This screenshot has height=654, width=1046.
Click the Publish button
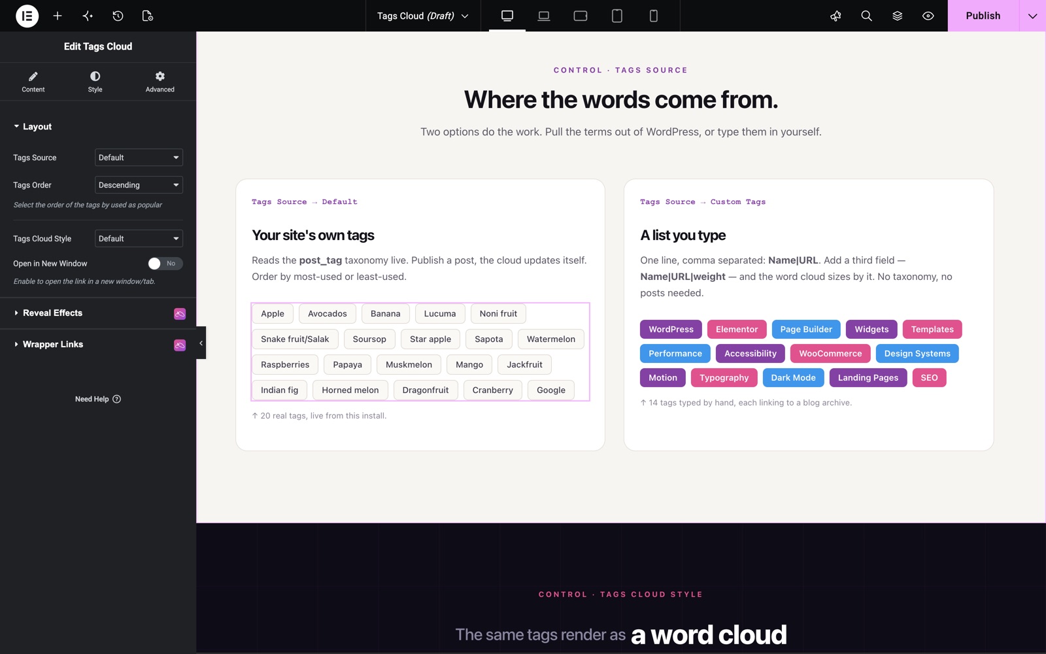pos(983,16)
